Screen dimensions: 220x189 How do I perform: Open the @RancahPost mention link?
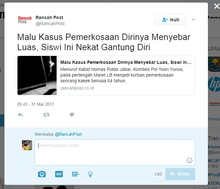(68, 134)
